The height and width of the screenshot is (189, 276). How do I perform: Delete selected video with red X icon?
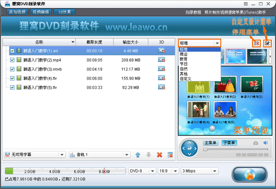coord(160,155)
